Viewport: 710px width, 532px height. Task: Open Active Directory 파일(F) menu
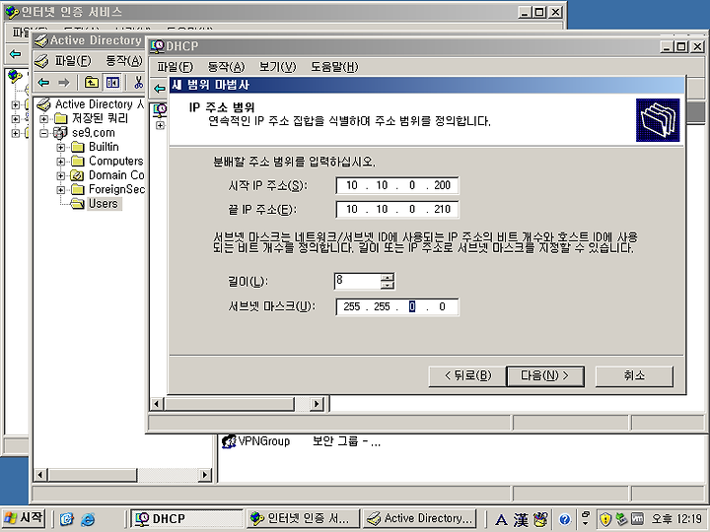point(72,61)
